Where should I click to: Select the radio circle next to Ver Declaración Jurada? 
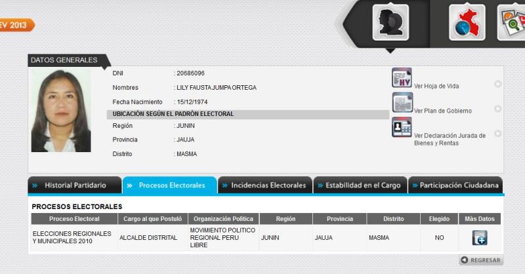click(498, 134)
